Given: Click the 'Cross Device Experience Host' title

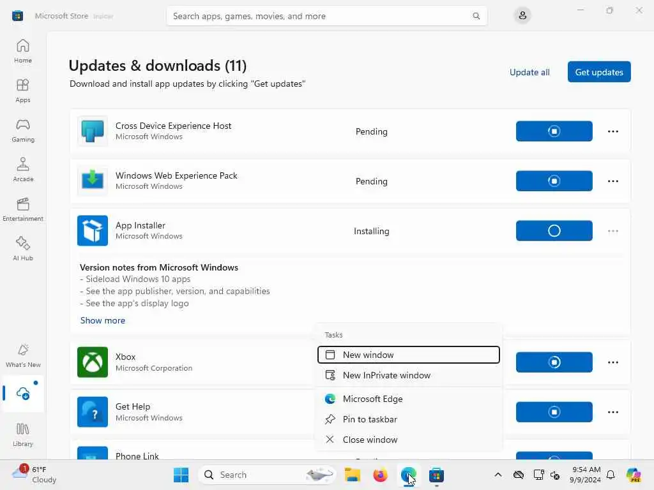Looking at the screenshot, I should [174, 126].
